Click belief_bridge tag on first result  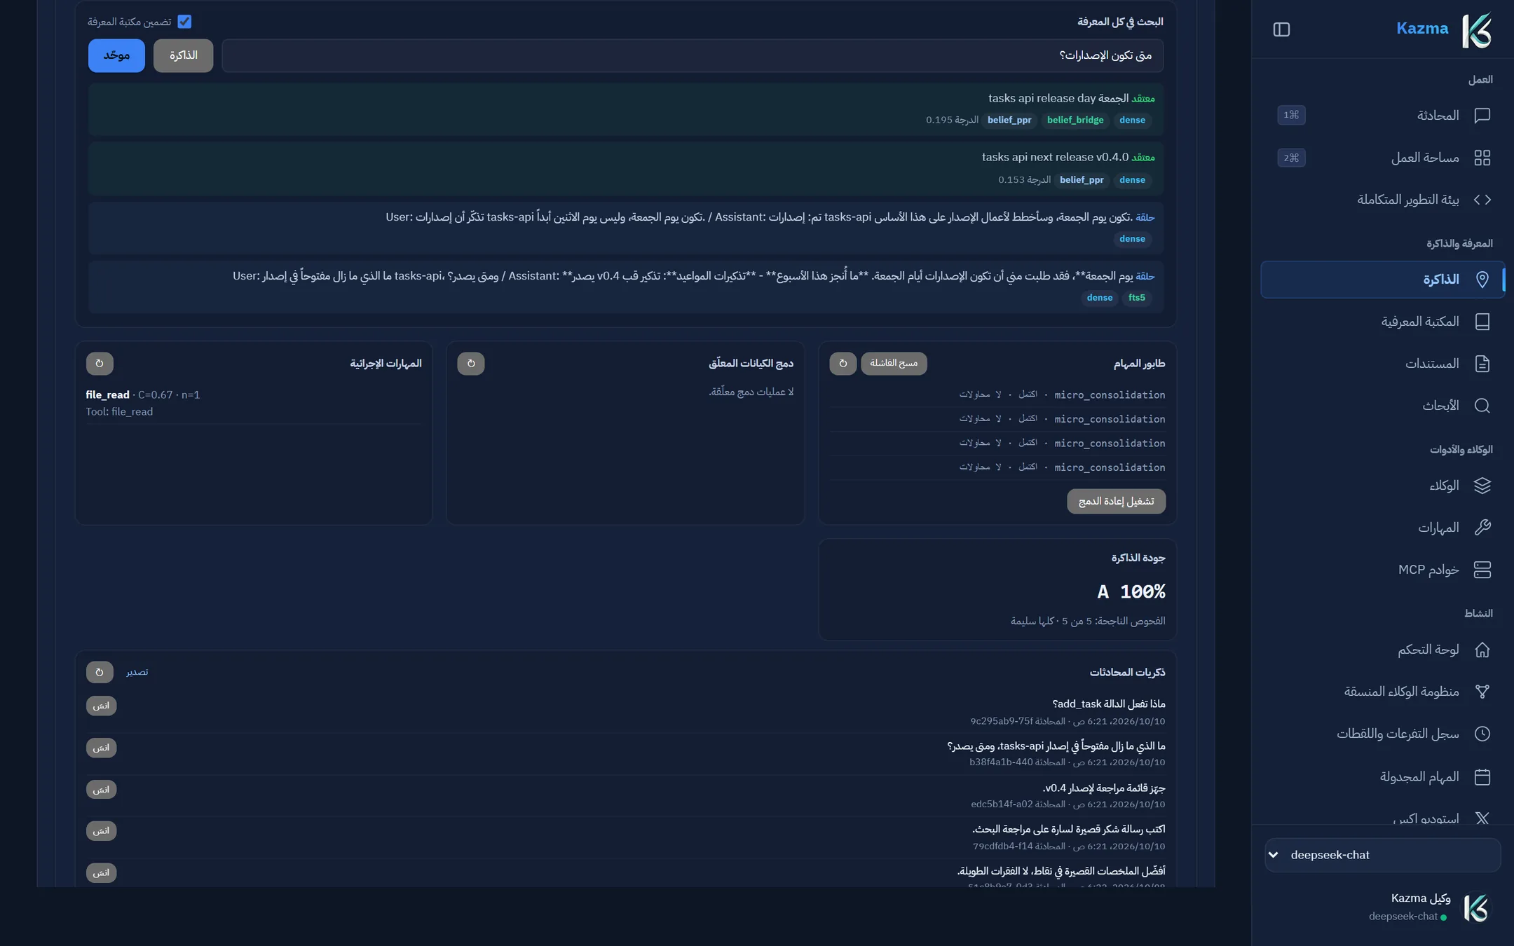pyautogui.click(x=1075, y=120)
